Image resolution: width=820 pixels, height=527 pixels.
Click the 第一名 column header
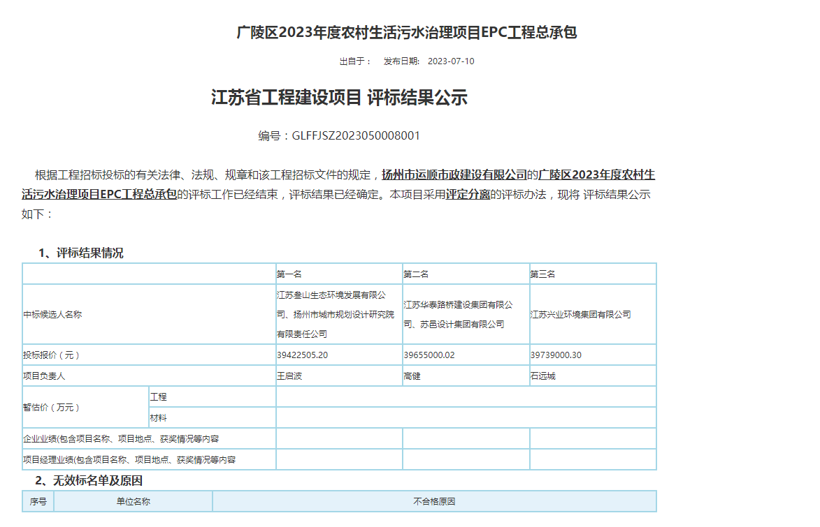click(x=289, y=274)
